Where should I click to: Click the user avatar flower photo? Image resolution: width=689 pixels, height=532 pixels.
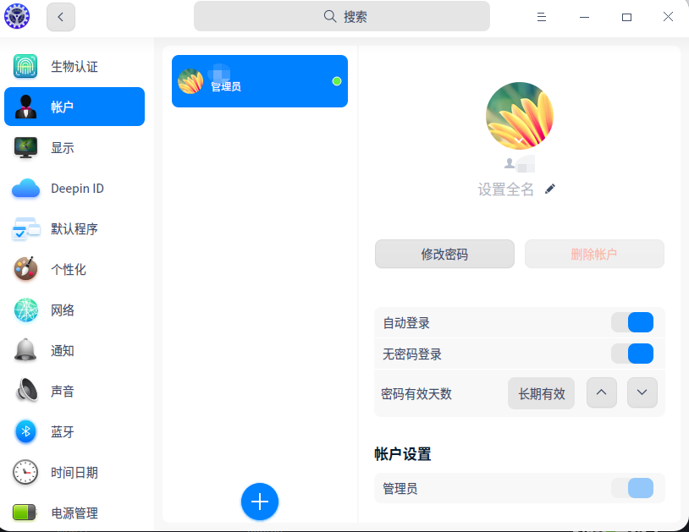[x=519, y=114]
